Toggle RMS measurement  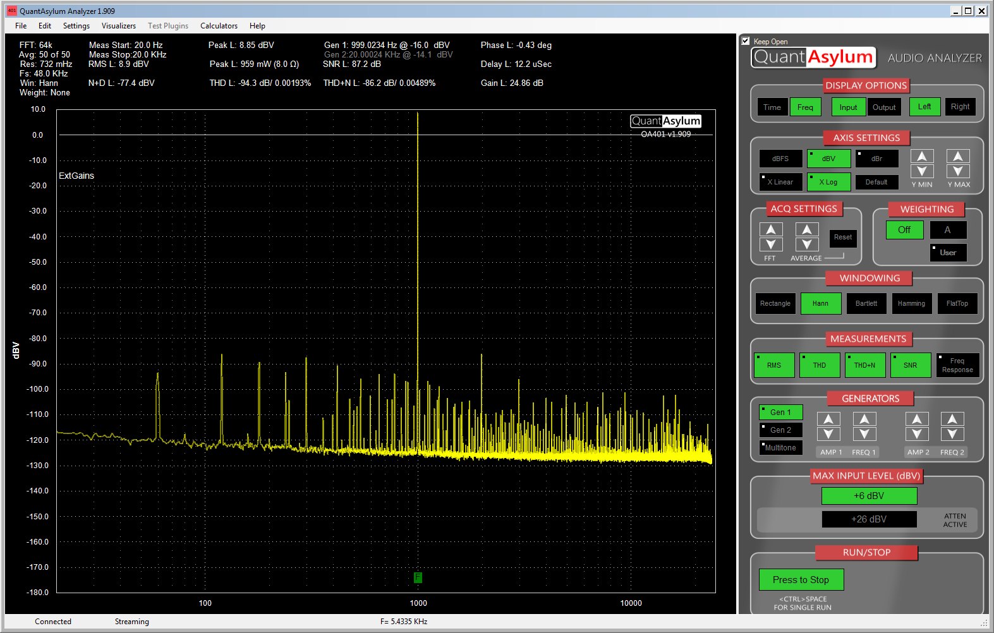click(x=774, y=365)
